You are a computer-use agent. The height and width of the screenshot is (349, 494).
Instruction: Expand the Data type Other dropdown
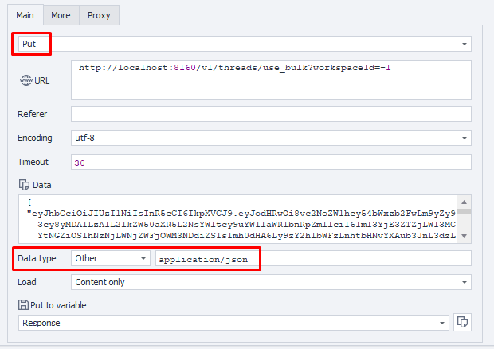143,258
